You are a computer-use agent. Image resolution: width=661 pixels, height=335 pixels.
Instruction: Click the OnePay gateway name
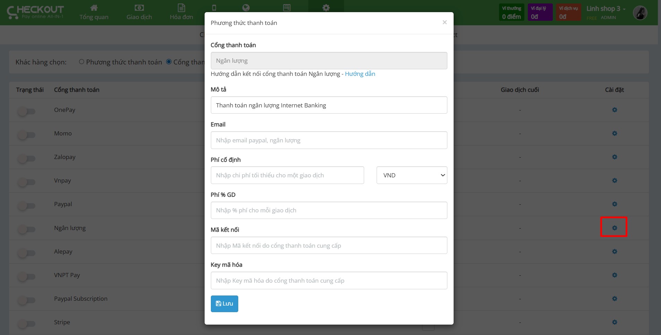point(65,110)
